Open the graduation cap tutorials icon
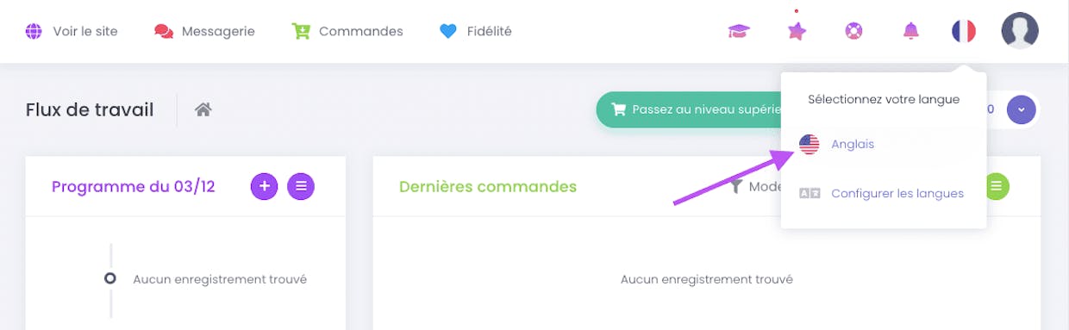This screenshot has height=330, width=1069. pyautogui.click(x=739, y=31)
